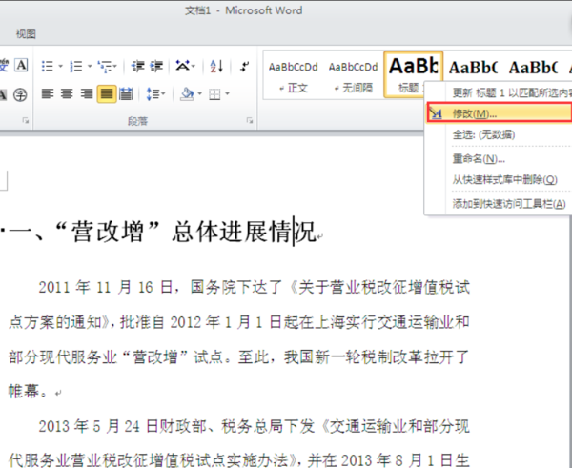Click text line starting "2013 年 5 月 24 日财政部"

[255, 426]
